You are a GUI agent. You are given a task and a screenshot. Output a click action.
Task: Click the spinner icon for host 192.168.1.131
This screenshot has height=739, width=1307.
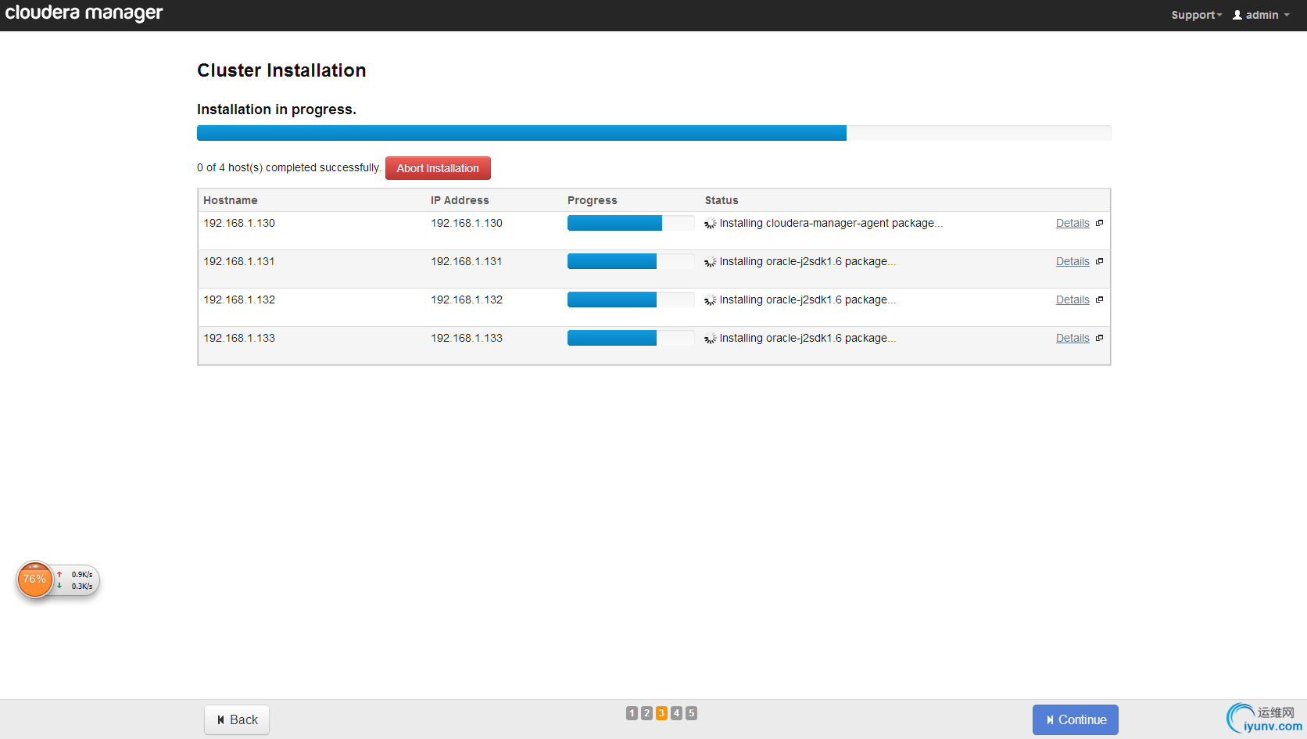click(710, 262)
